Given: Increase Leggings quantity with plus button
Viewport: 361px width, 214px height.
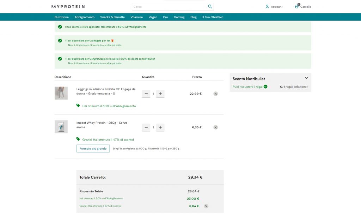Looking at the screenshot, I should click(160, 94).
